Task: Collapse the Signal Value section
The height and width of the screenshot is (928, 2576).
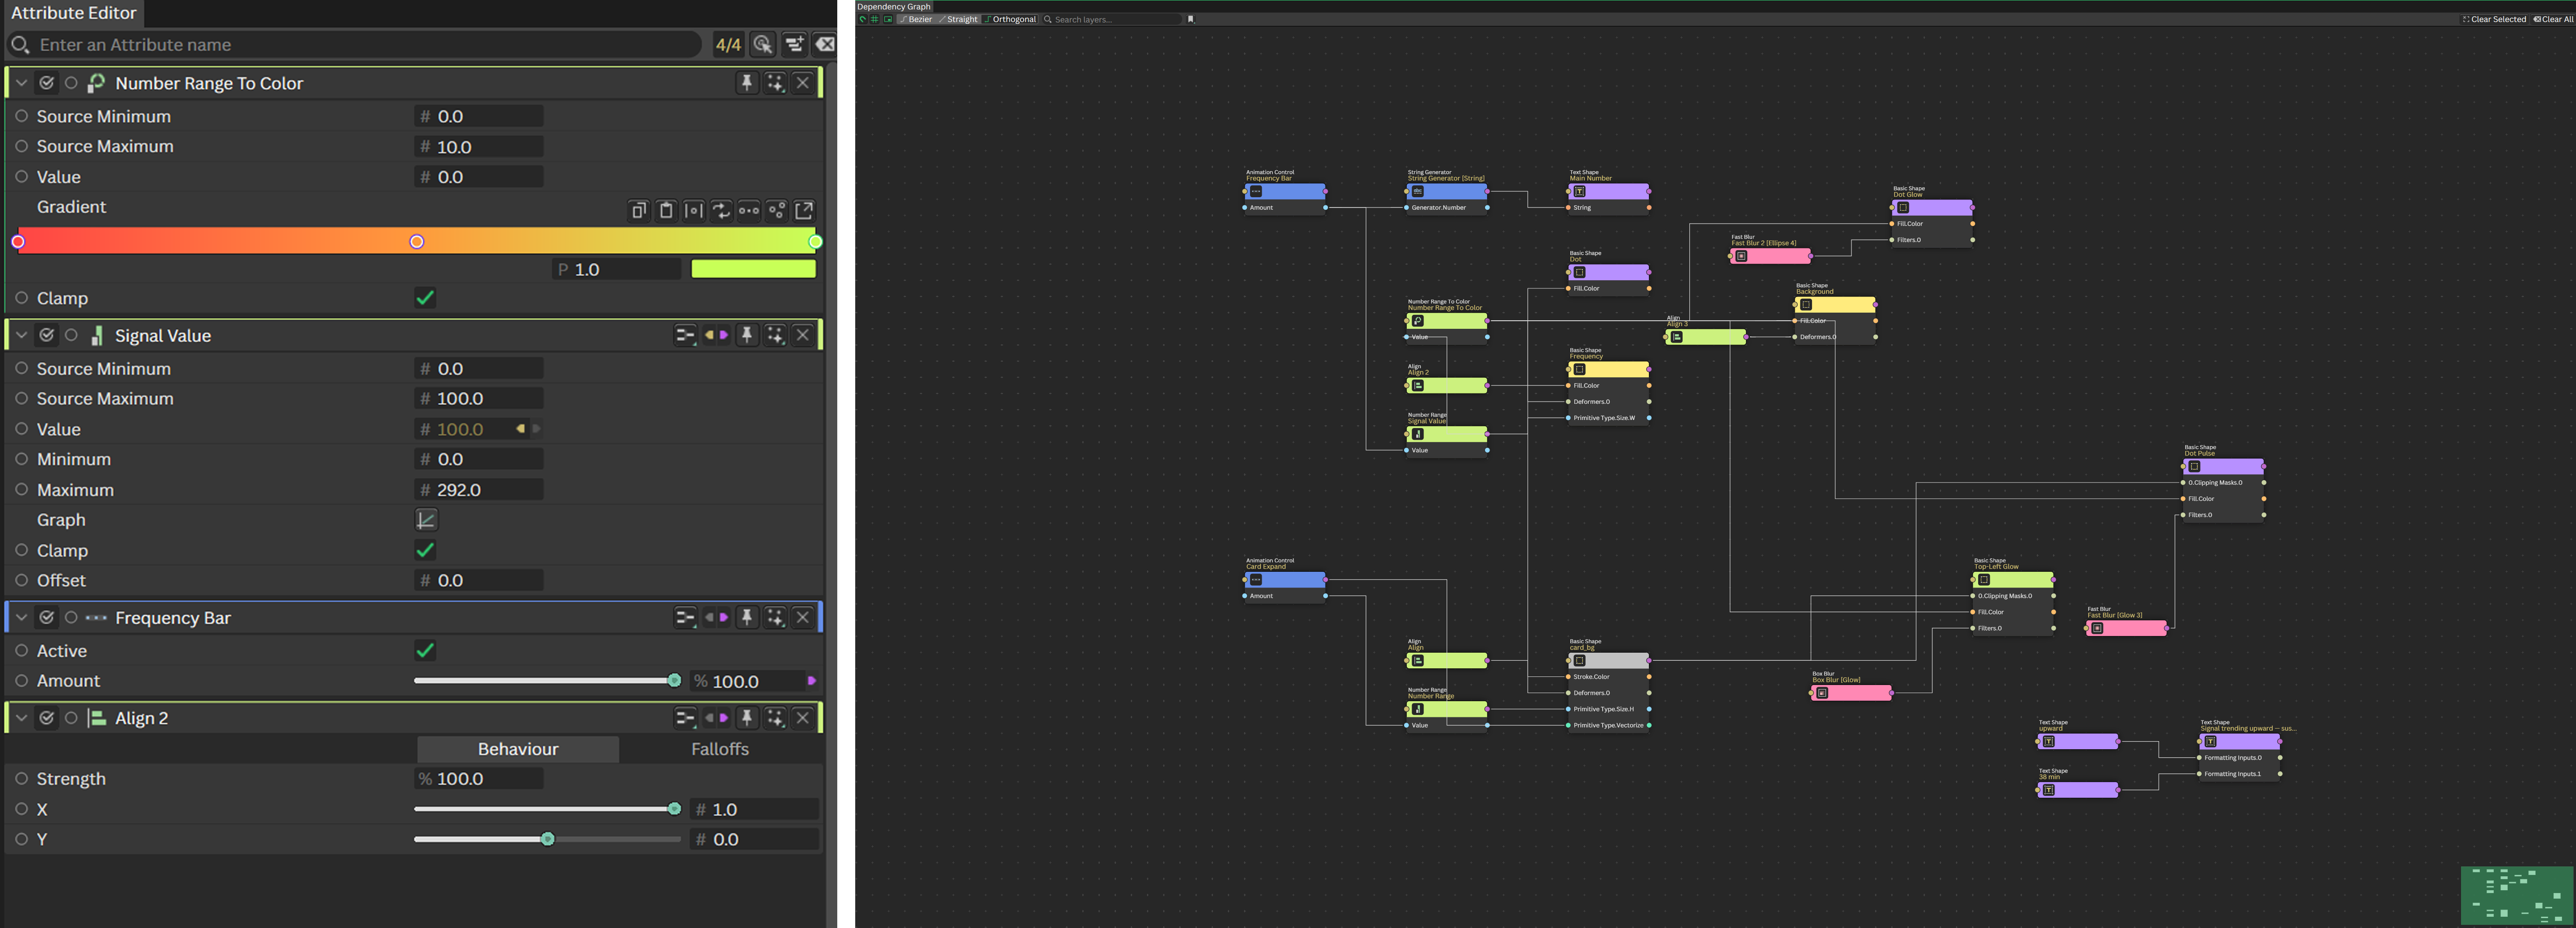Action: pyautogui.click(x=21, y=335)
